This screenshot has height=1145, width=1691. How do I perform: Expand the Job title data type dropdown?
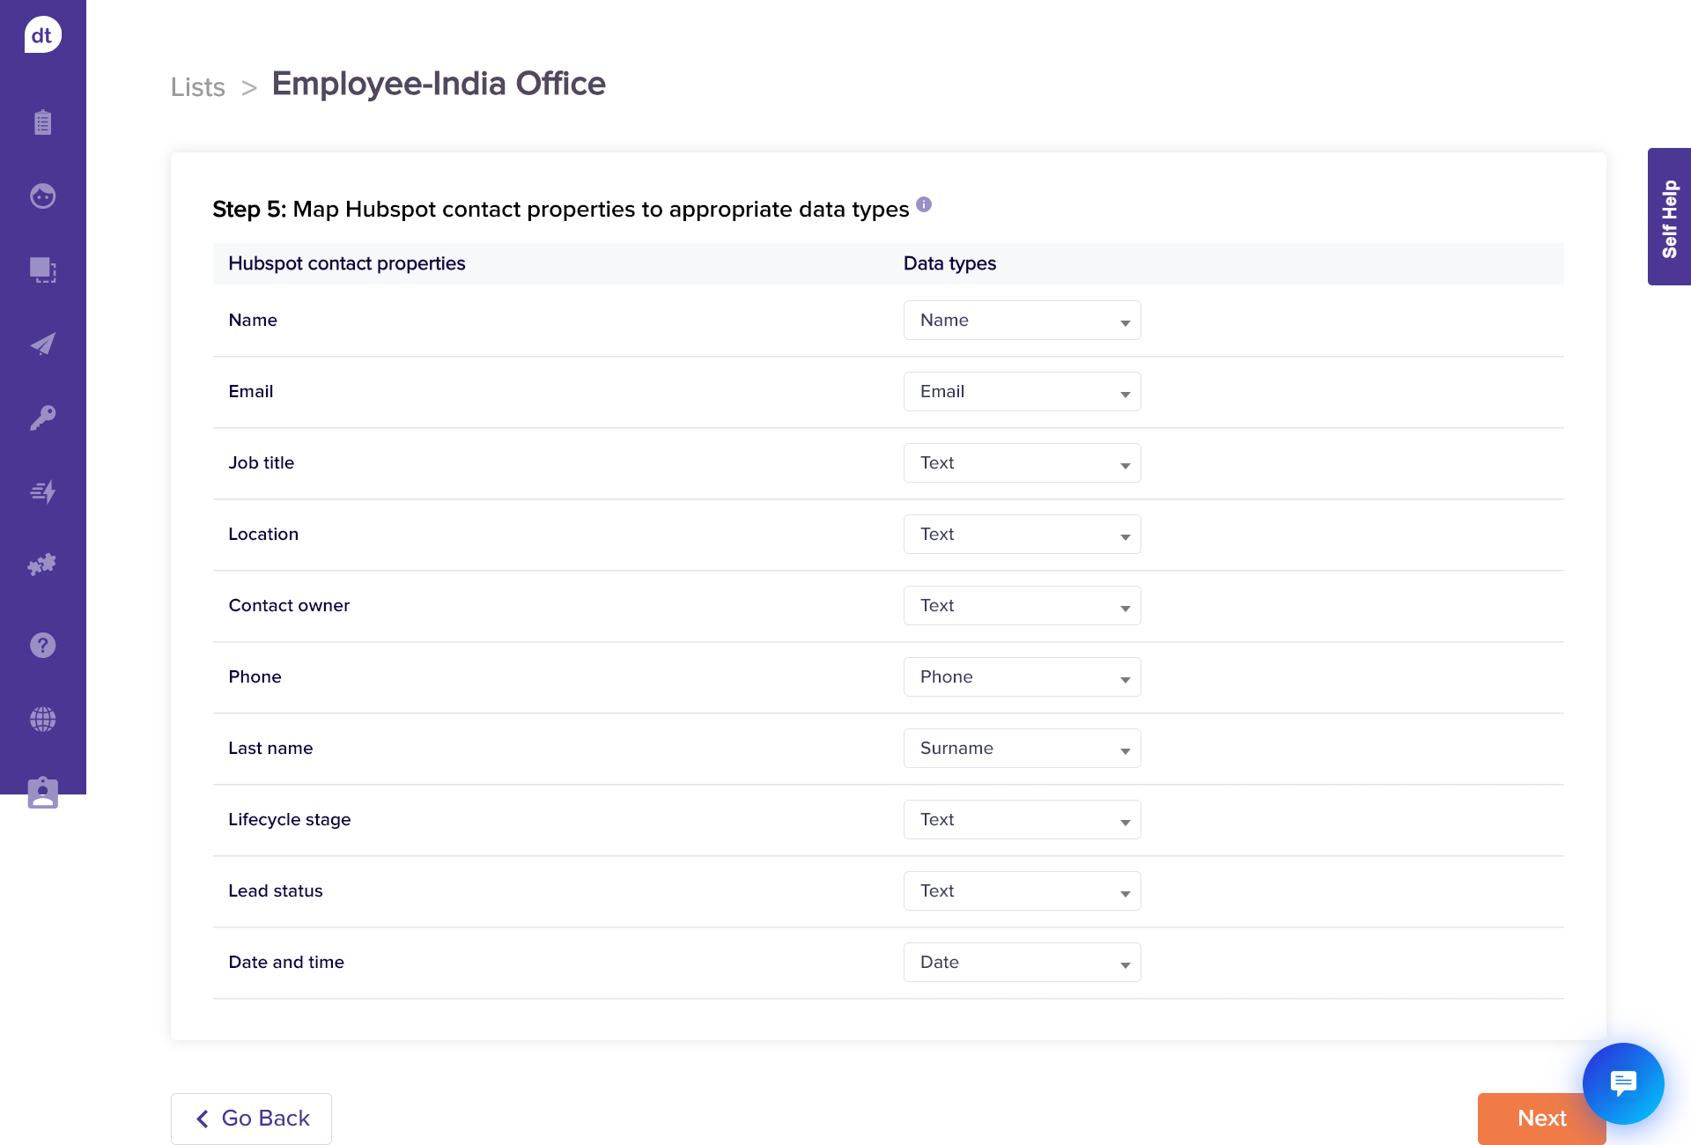[x=1022, y=463]
